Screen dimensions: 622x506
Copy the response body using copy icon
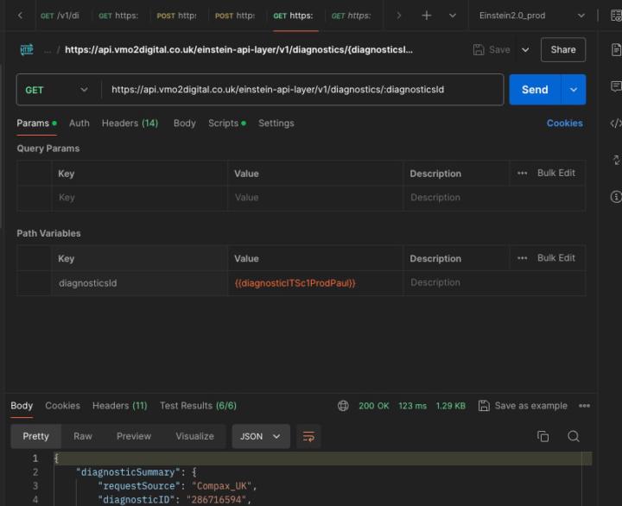pyautogui.click(x=543, y=436)
